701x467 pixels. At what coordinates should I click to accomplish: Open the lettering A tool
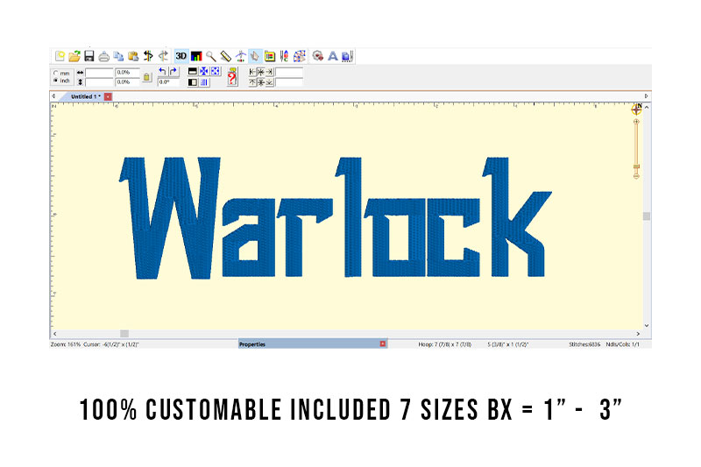[333, 56]
